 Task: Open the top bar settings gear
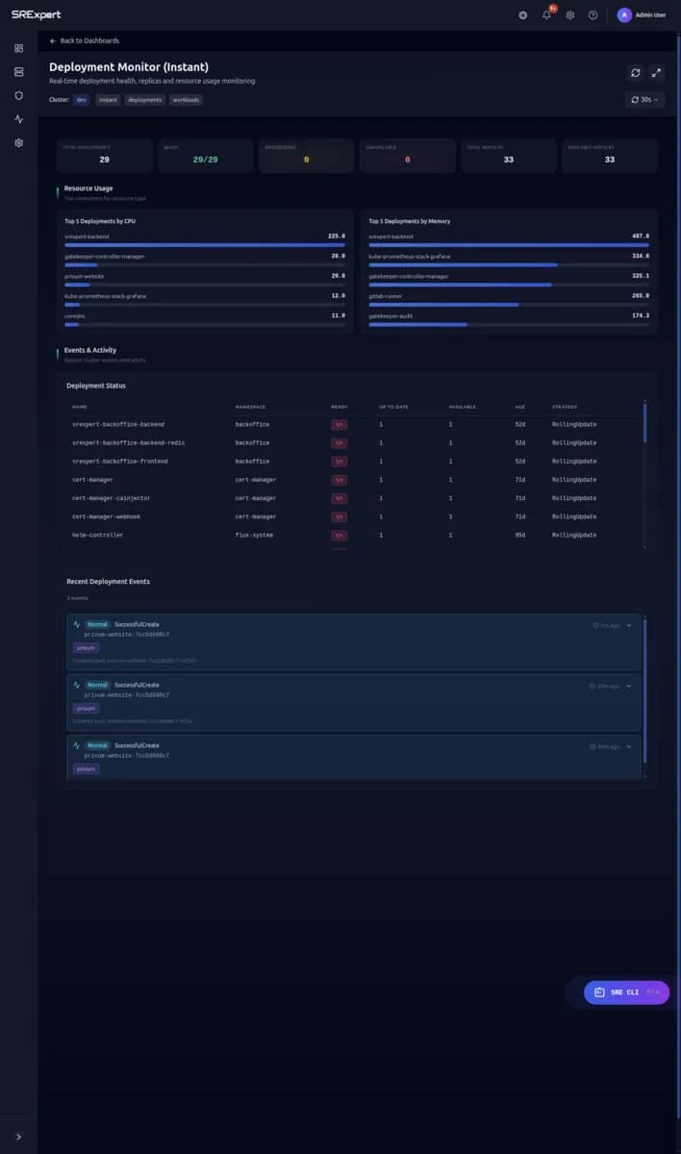[x=570, y=15]
